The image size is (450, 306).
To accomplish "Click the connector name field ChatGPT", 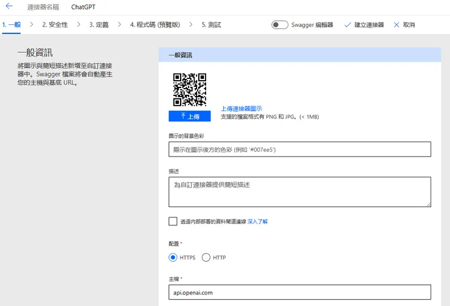I will coord(83,7).
